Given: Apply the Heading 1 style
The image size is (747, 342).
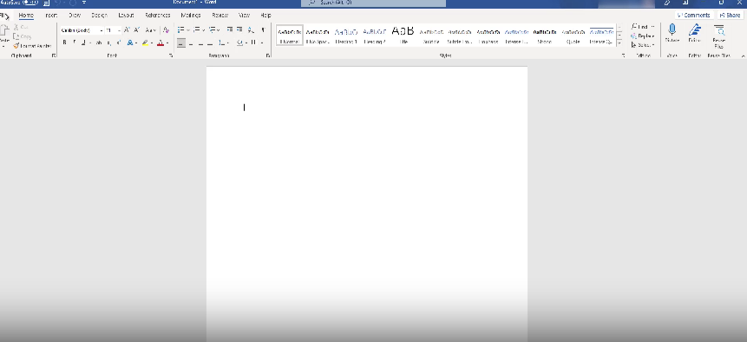Looking at the screenshot, I should tap(346, 36).
